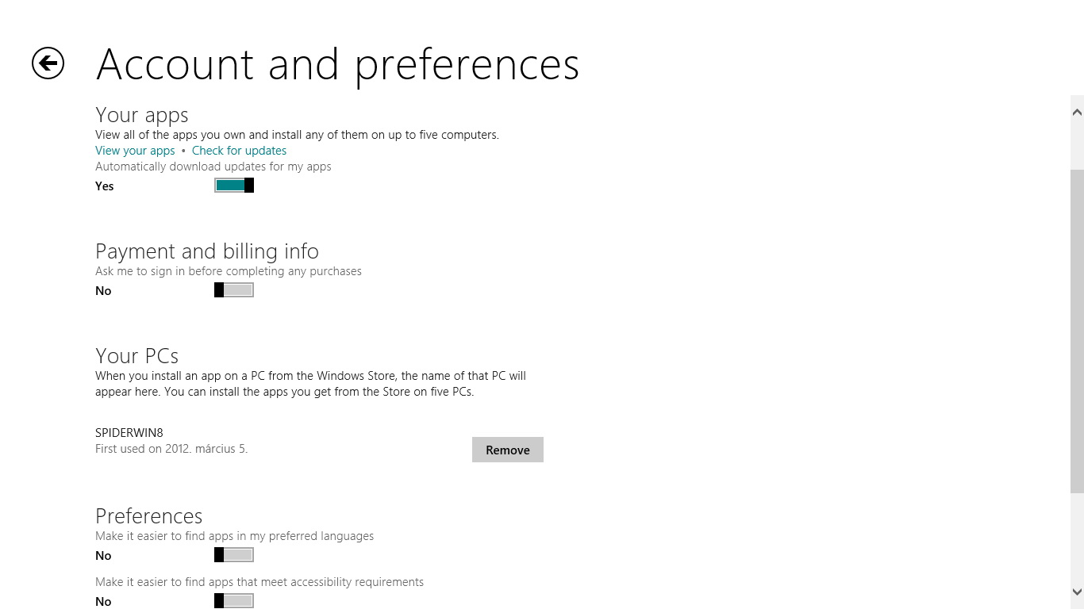
Task: Click the Payment and billing info heading
Action: (207, 251)
